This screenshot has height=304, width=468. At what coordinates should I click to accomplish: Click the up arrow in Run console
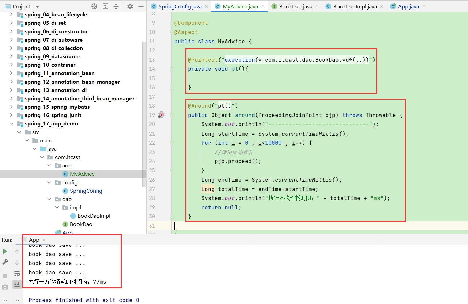click(x=17, y=252)
